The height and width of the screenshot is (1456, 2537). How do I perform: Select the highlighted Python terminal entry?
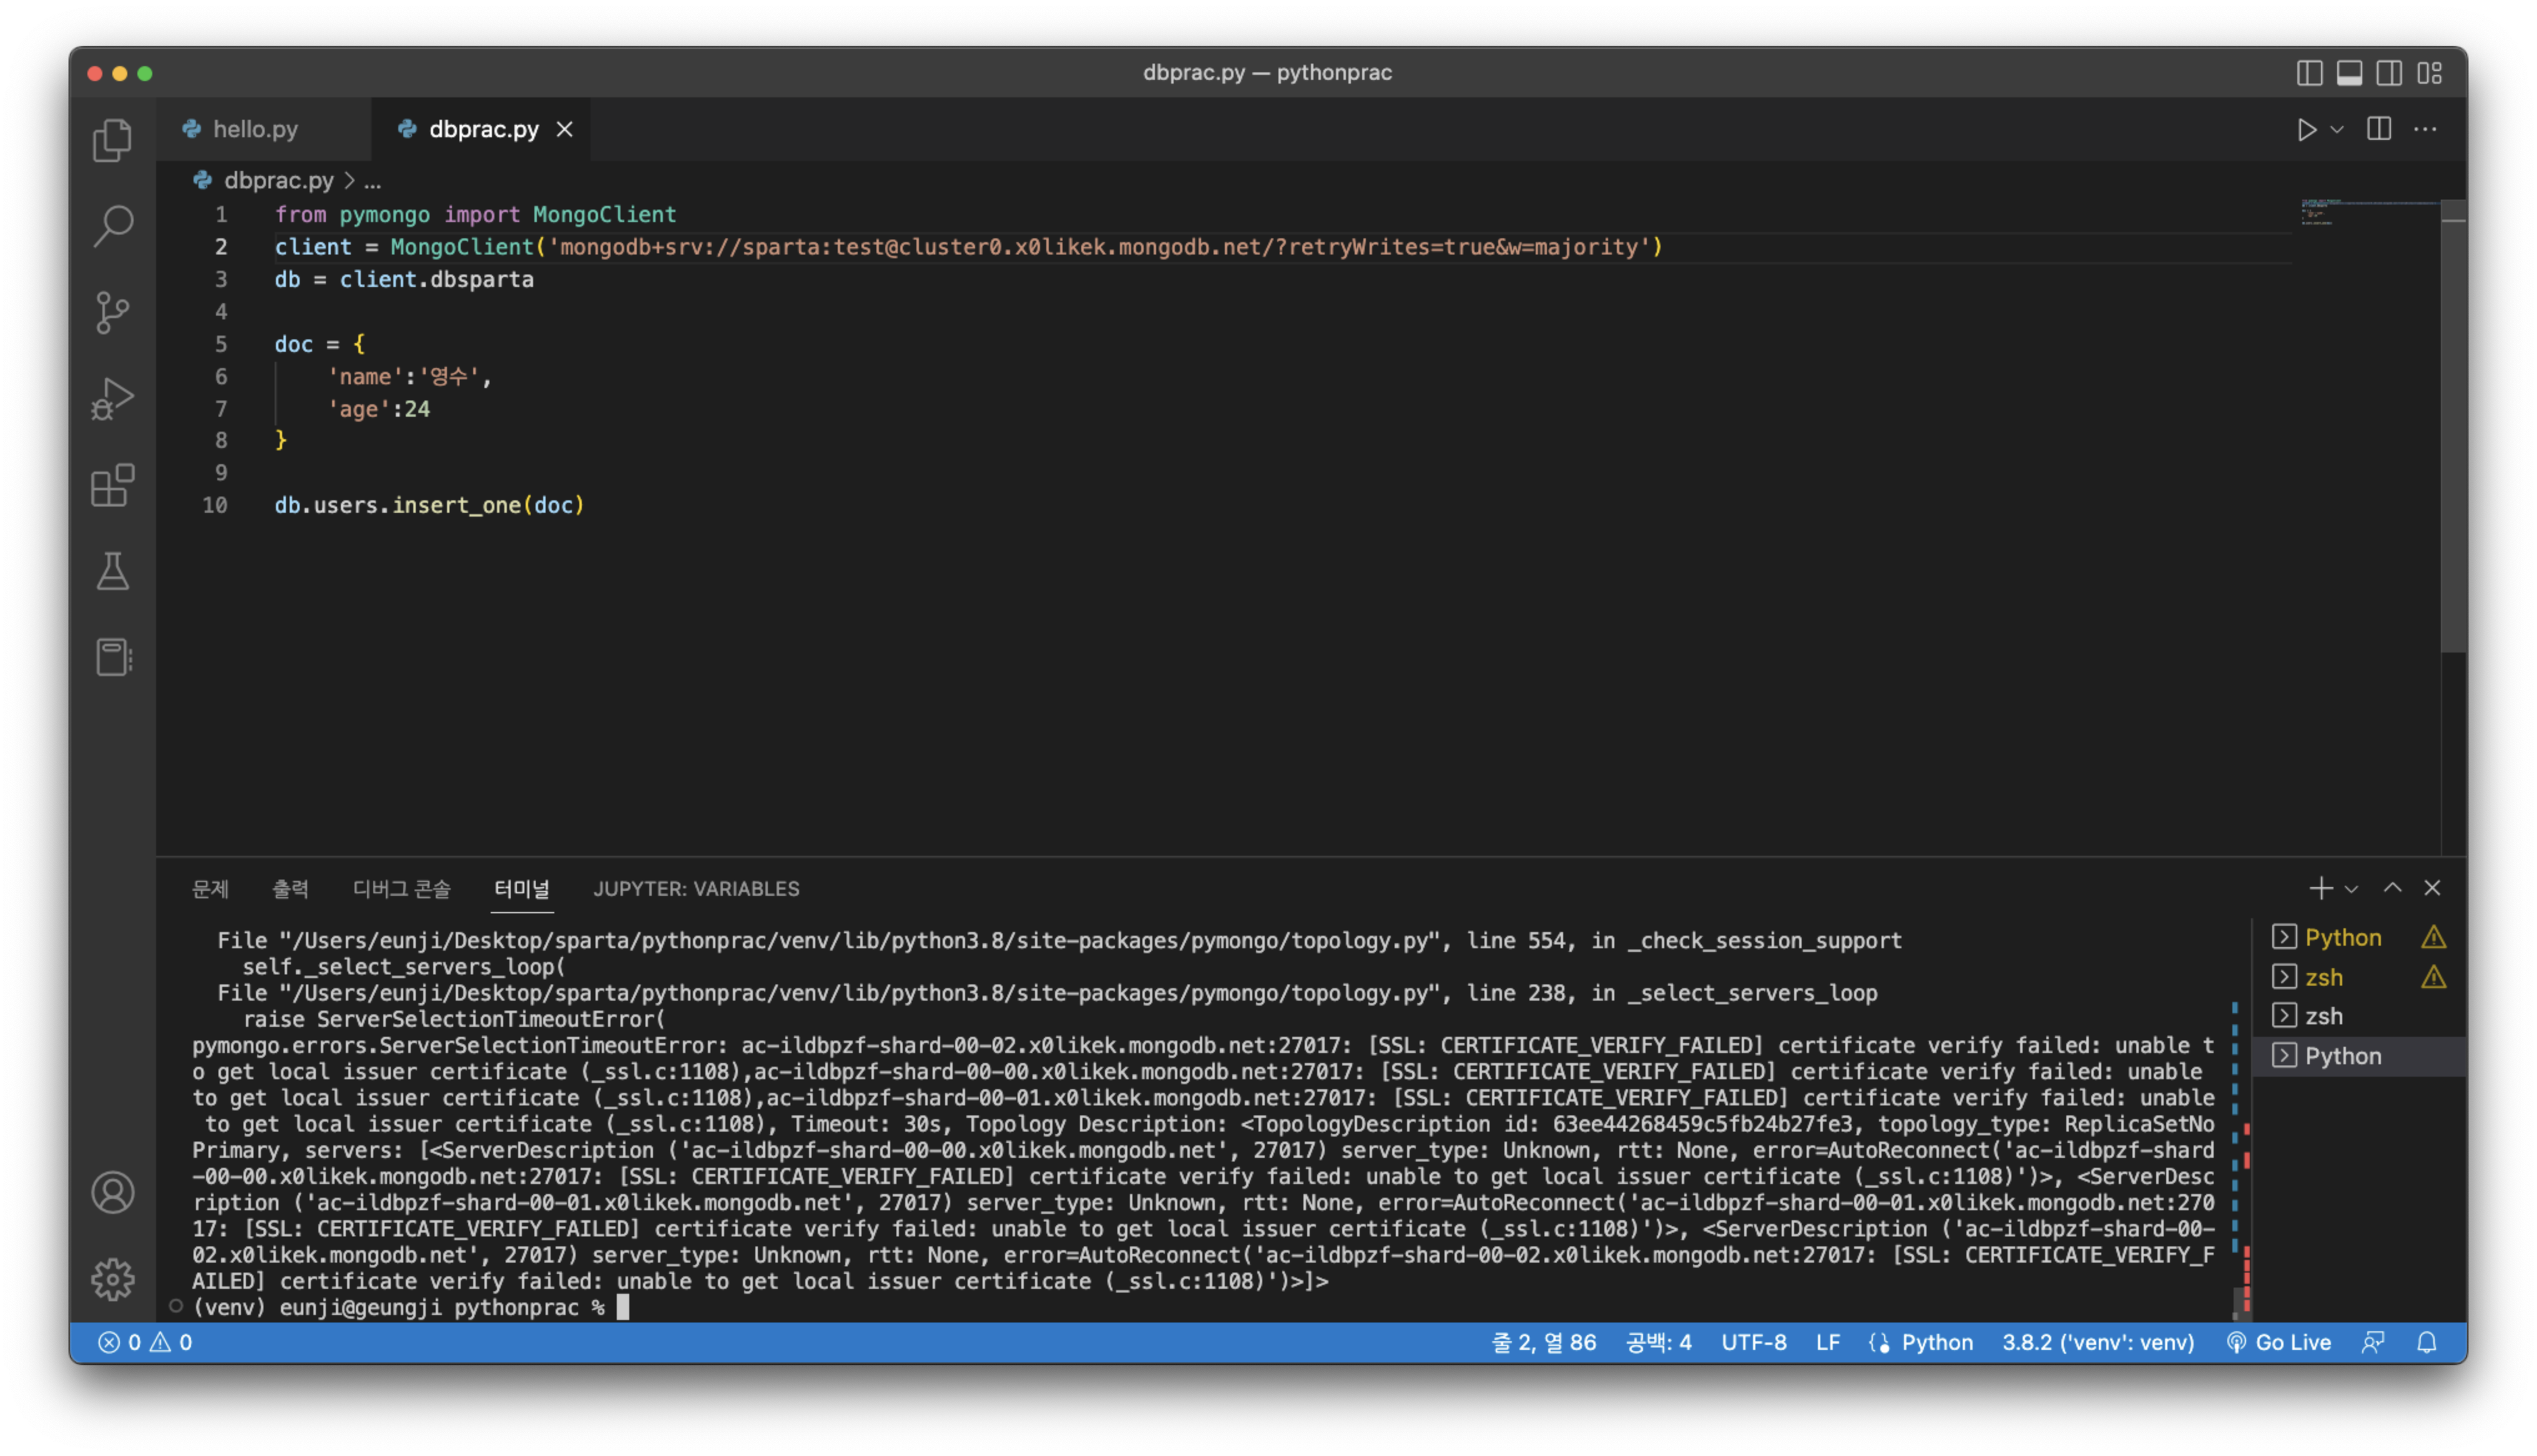(2359, 1056)
